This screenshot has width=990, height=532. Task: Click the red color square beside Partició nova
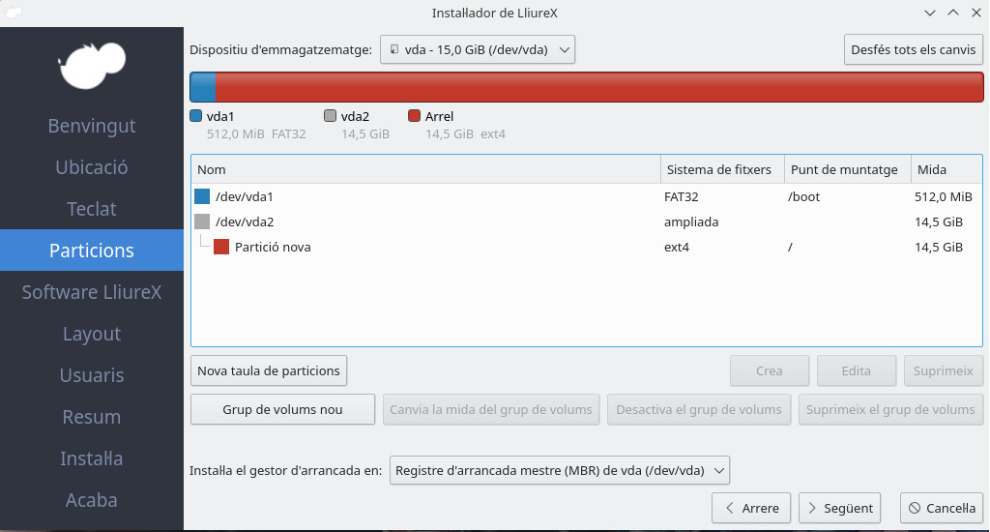point(221,247)
